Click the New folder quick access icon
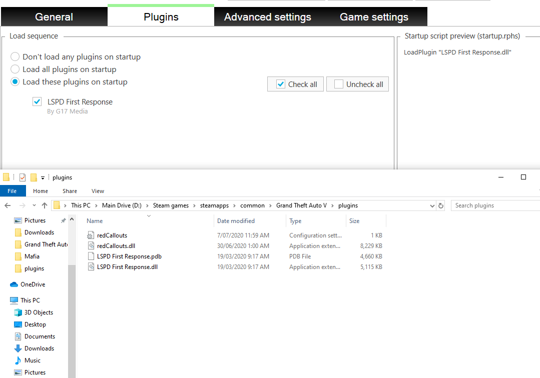 pyautogui.click(x=34, y=177)
